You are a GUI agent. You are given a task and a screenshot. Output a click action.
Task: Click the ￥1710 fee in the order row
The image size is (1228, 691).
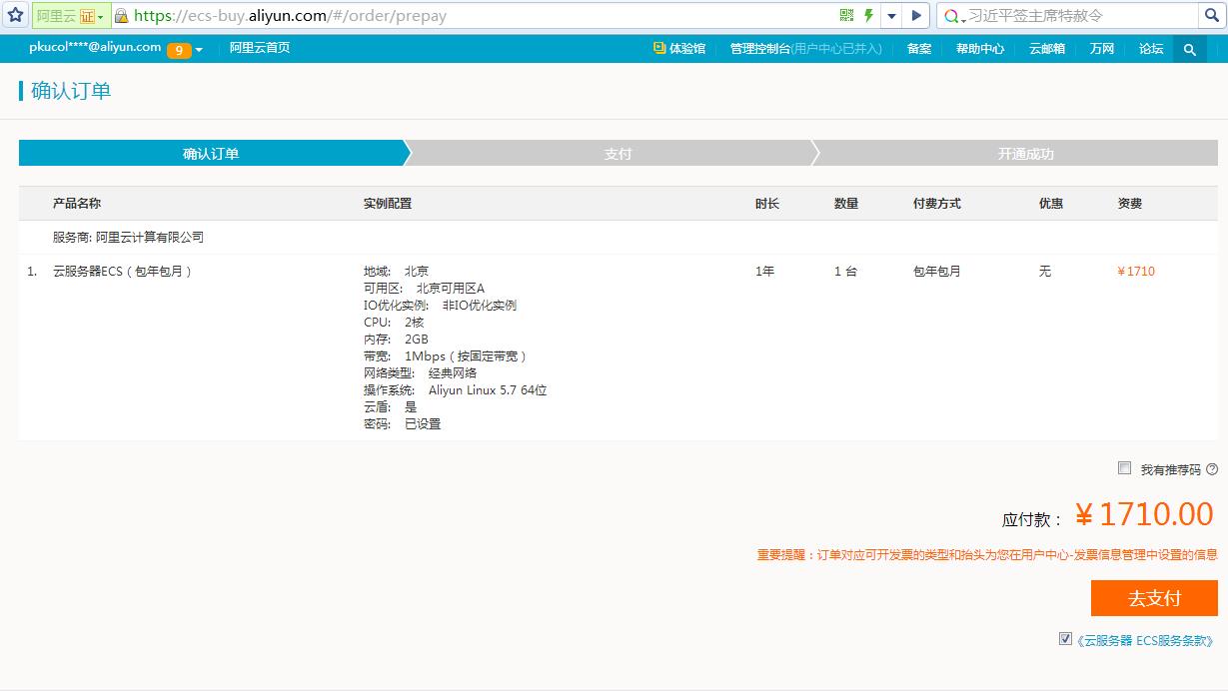pos(1136,272)
